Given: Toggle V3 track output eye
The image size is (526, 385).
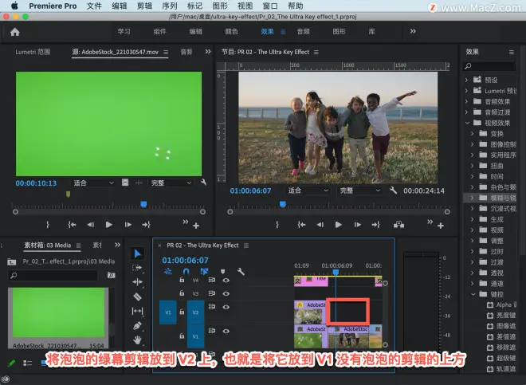Looking at the screenshot, I should (x=226, y=293).
